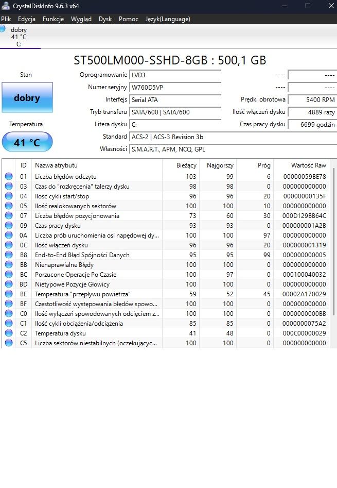Click the blue dobry health status button
Screen dimensions: 337x488
click(x=27, y=97)
